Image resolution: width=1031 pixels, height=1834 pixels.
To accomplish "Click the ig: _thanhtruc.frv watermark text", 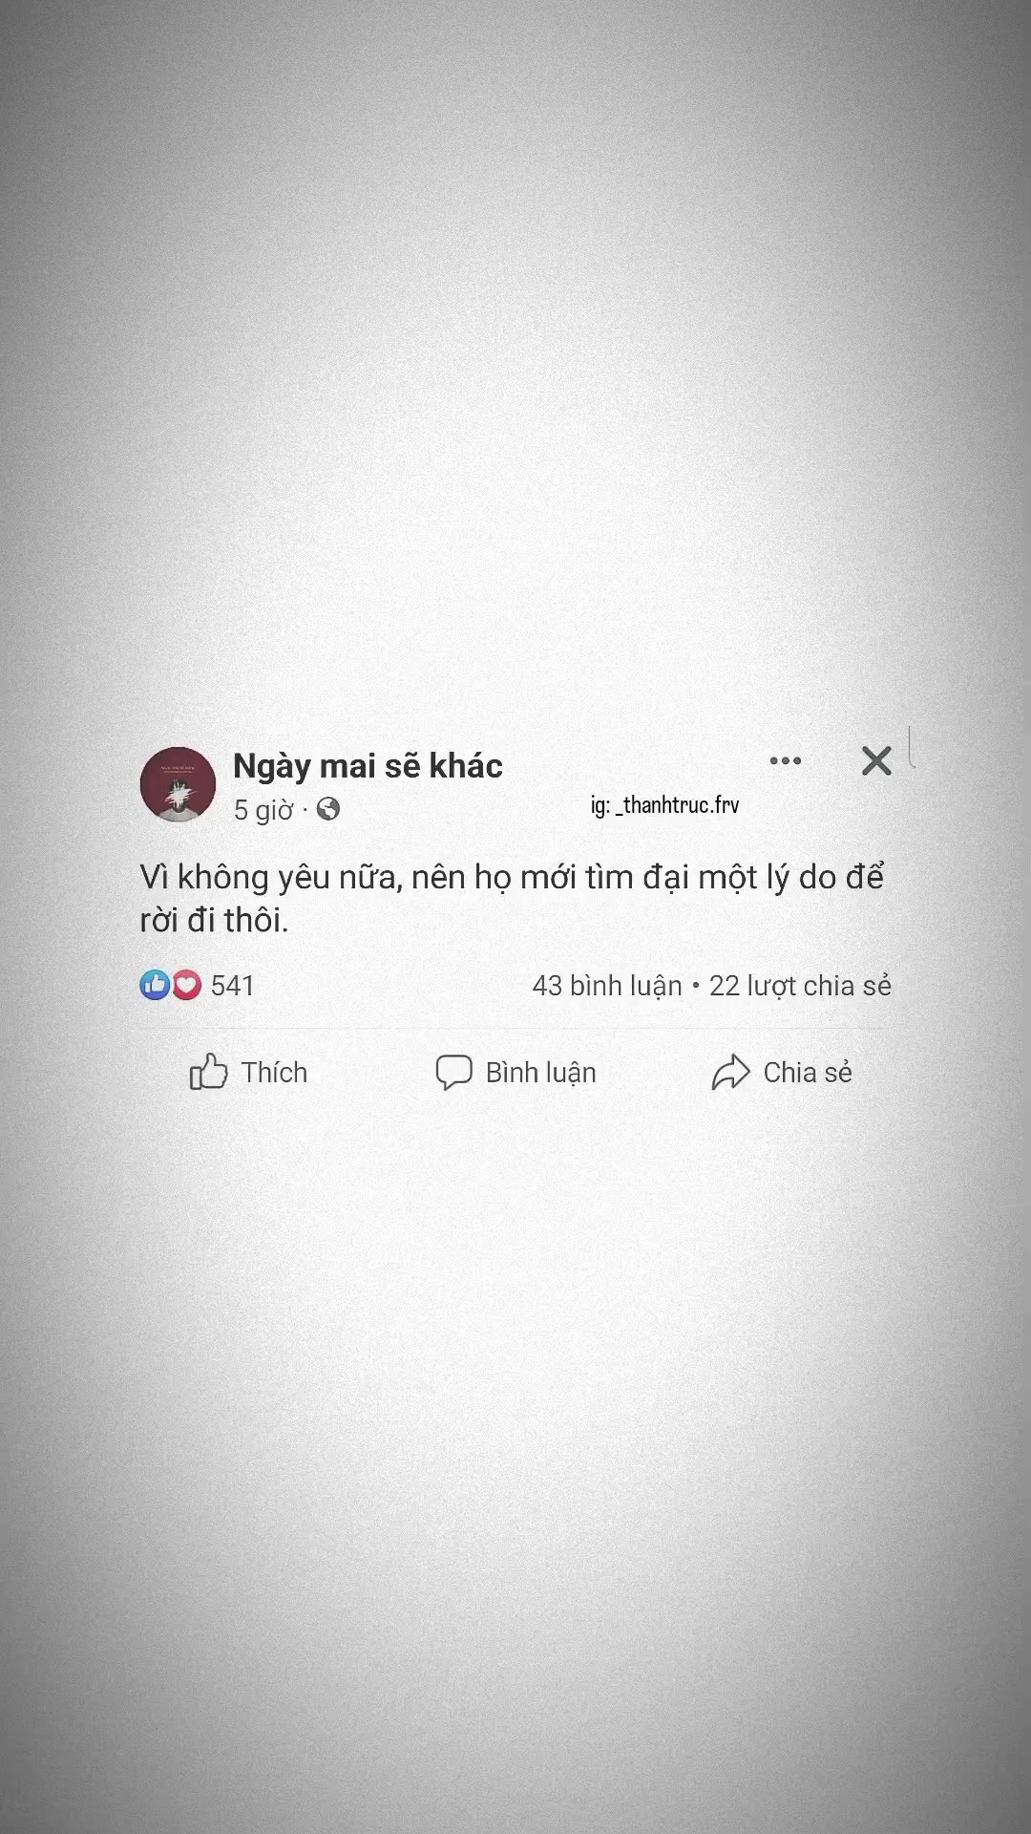I will (x=664, y=805).
